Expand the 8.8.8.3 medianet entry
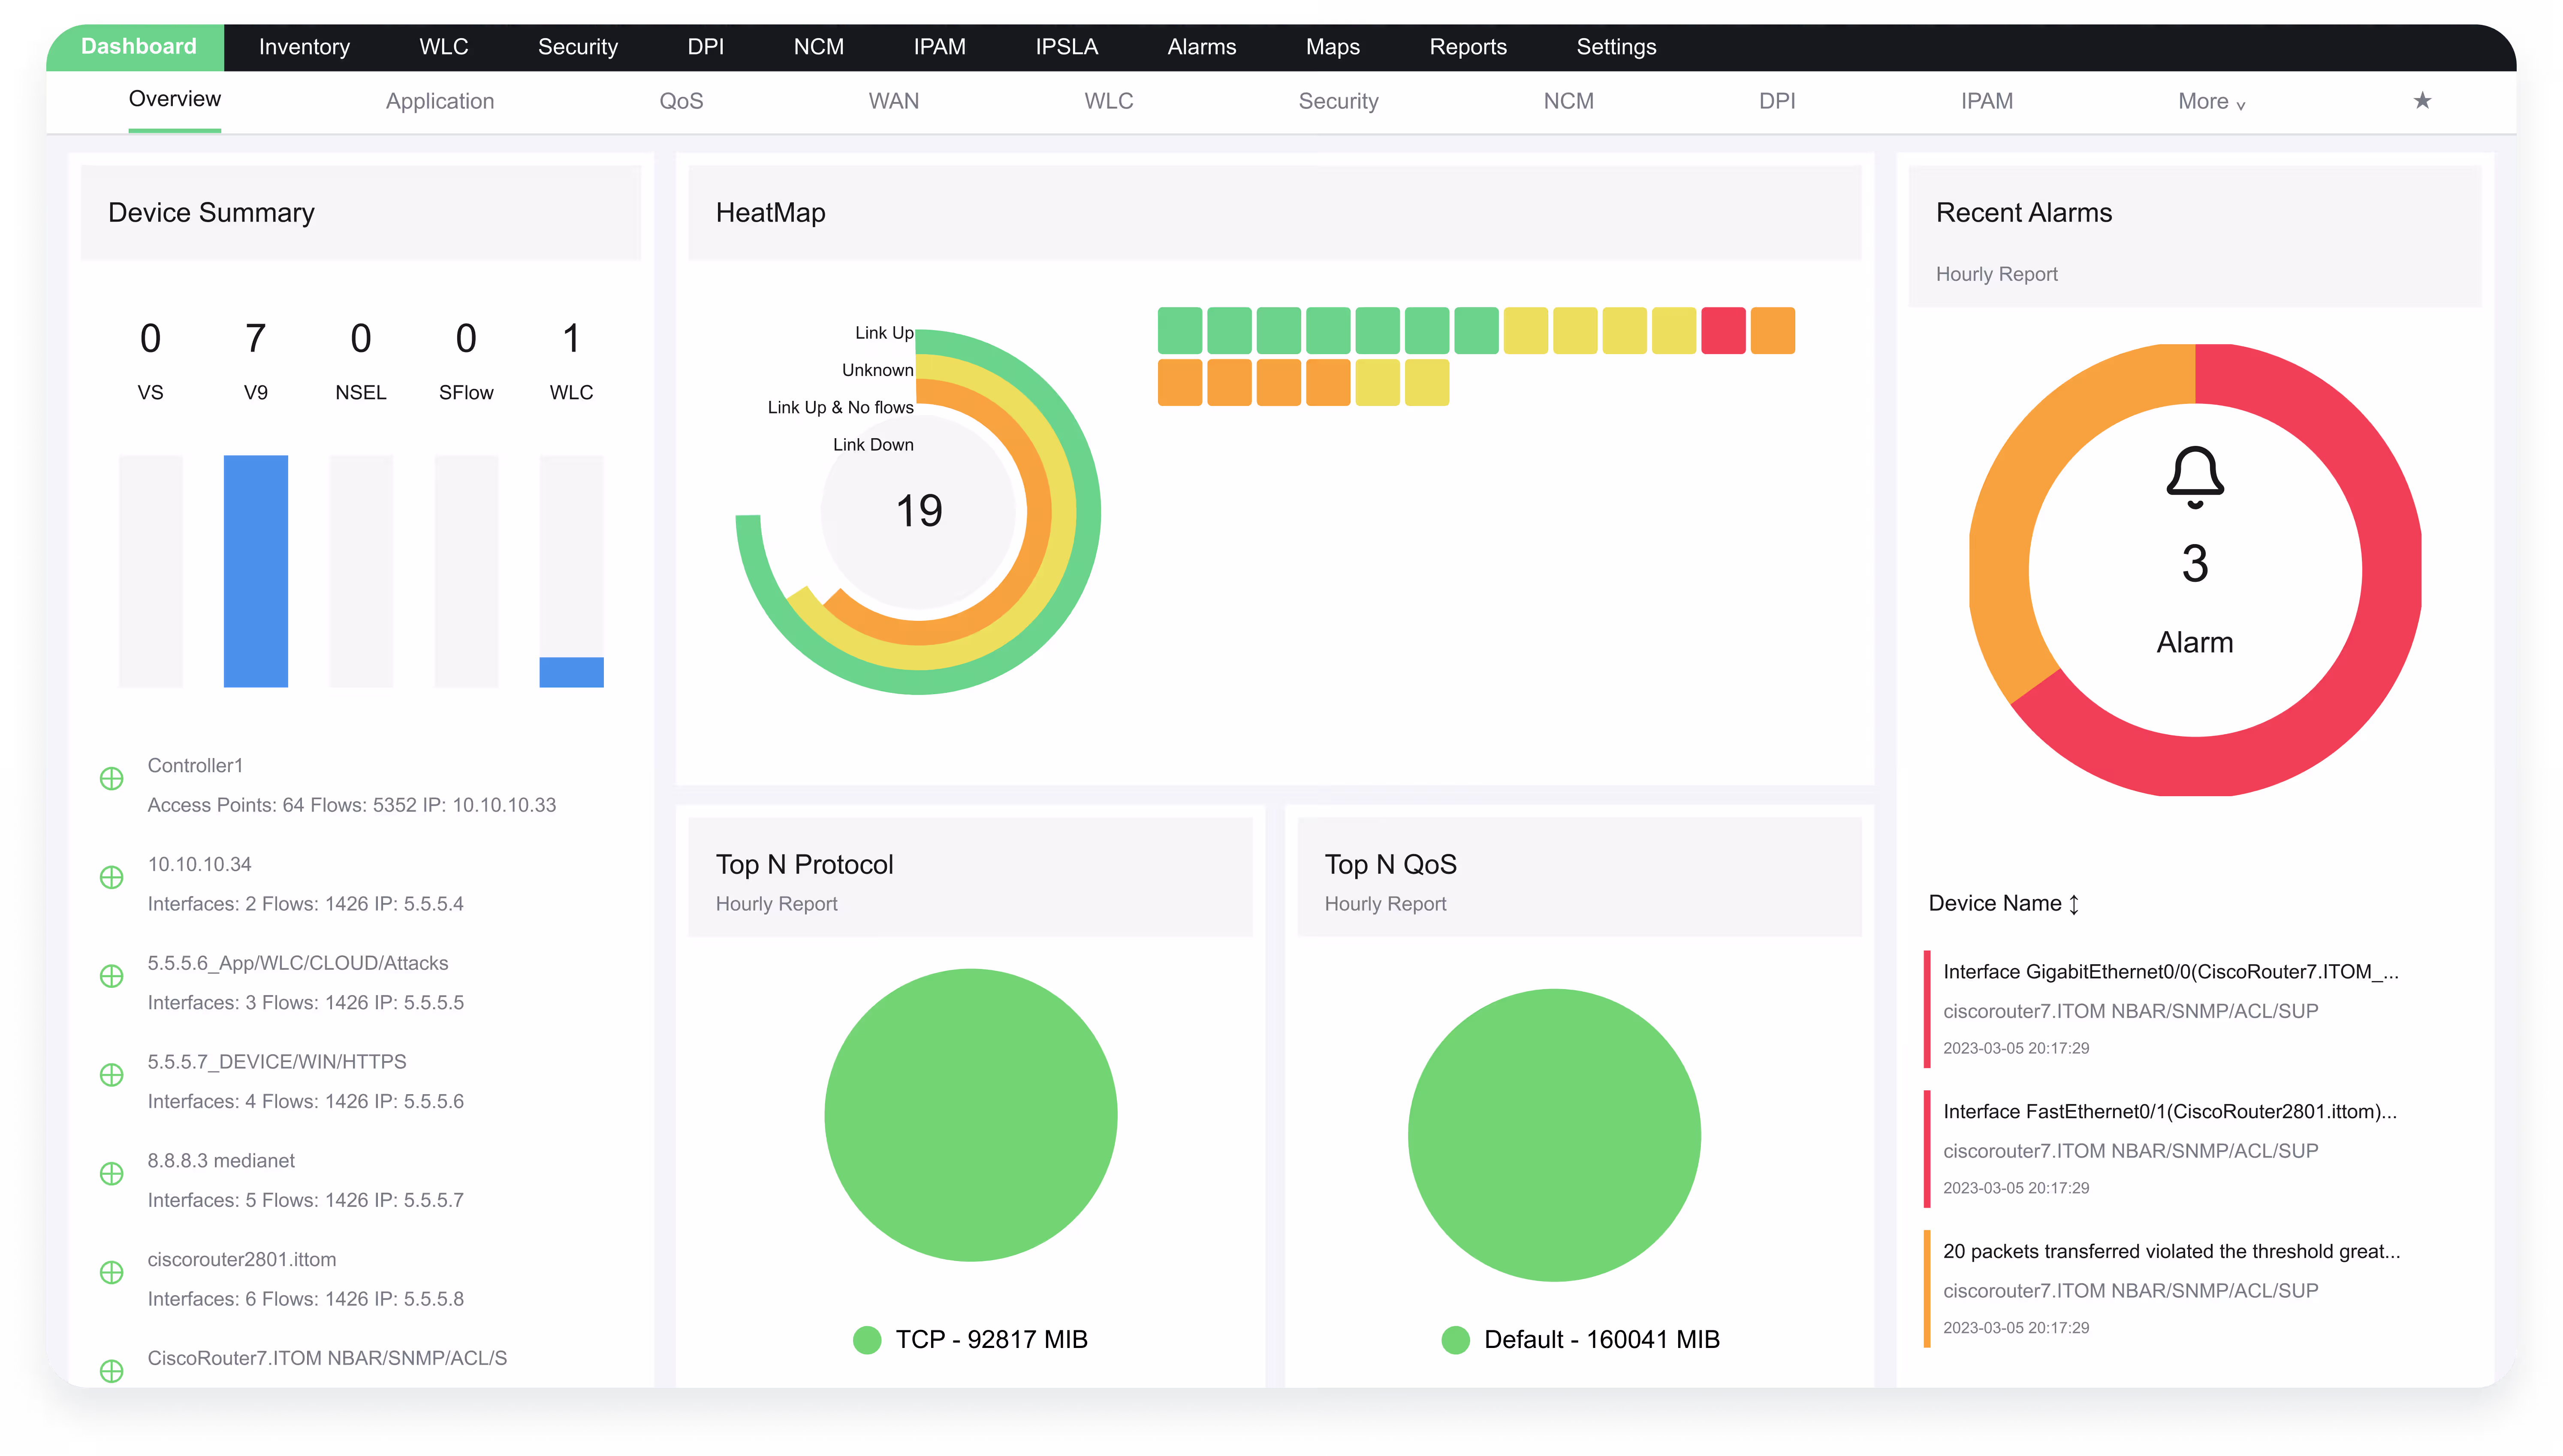This screenshot has width=2563, height=1456. pos(111,1173)
